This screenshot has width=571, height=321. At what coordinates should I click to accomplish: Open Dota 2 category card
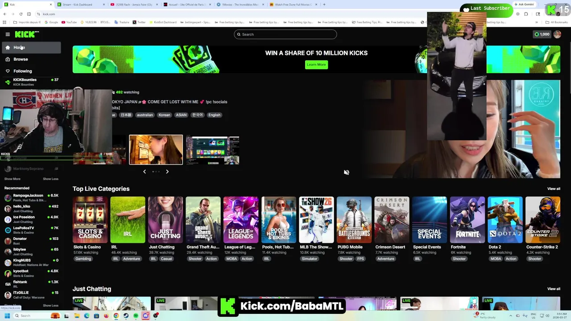click(x=505, y=220)
